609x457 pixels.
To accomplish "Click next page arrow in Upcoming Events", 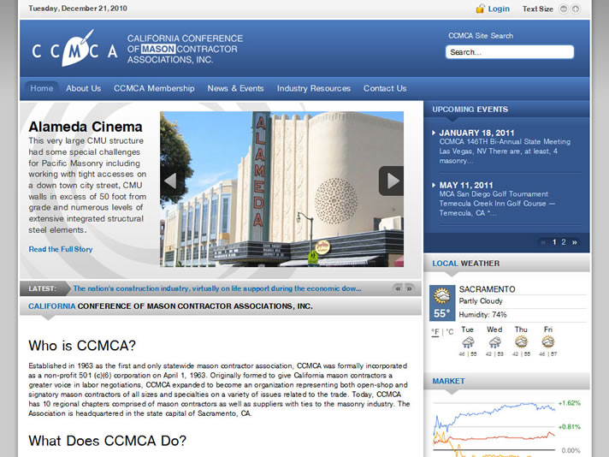I will pyautogui.click(x=575, y=242).
